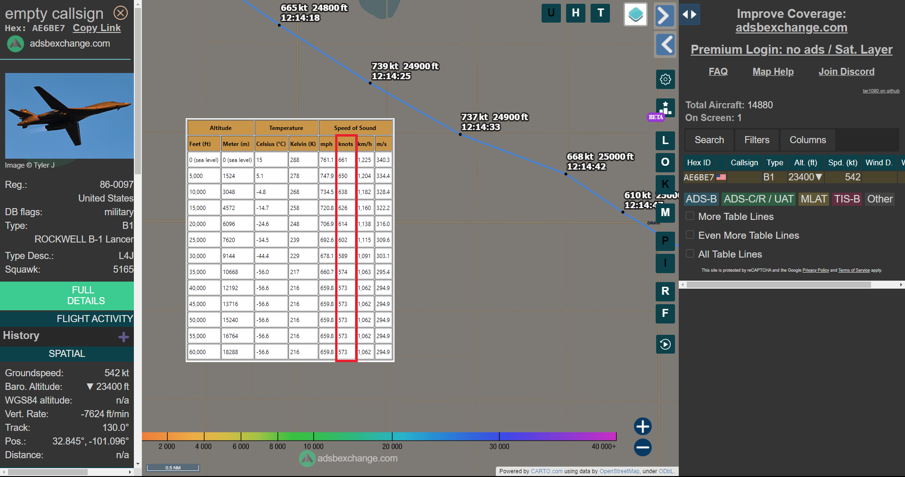
Task: Open the map layers selector
Action: 635,14
